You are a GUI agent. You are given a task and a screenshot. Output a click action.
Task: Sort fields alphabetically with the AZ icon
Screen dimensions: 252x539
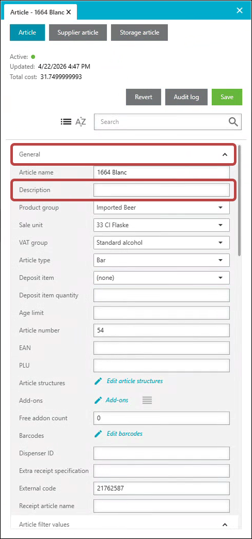(81, 122)
